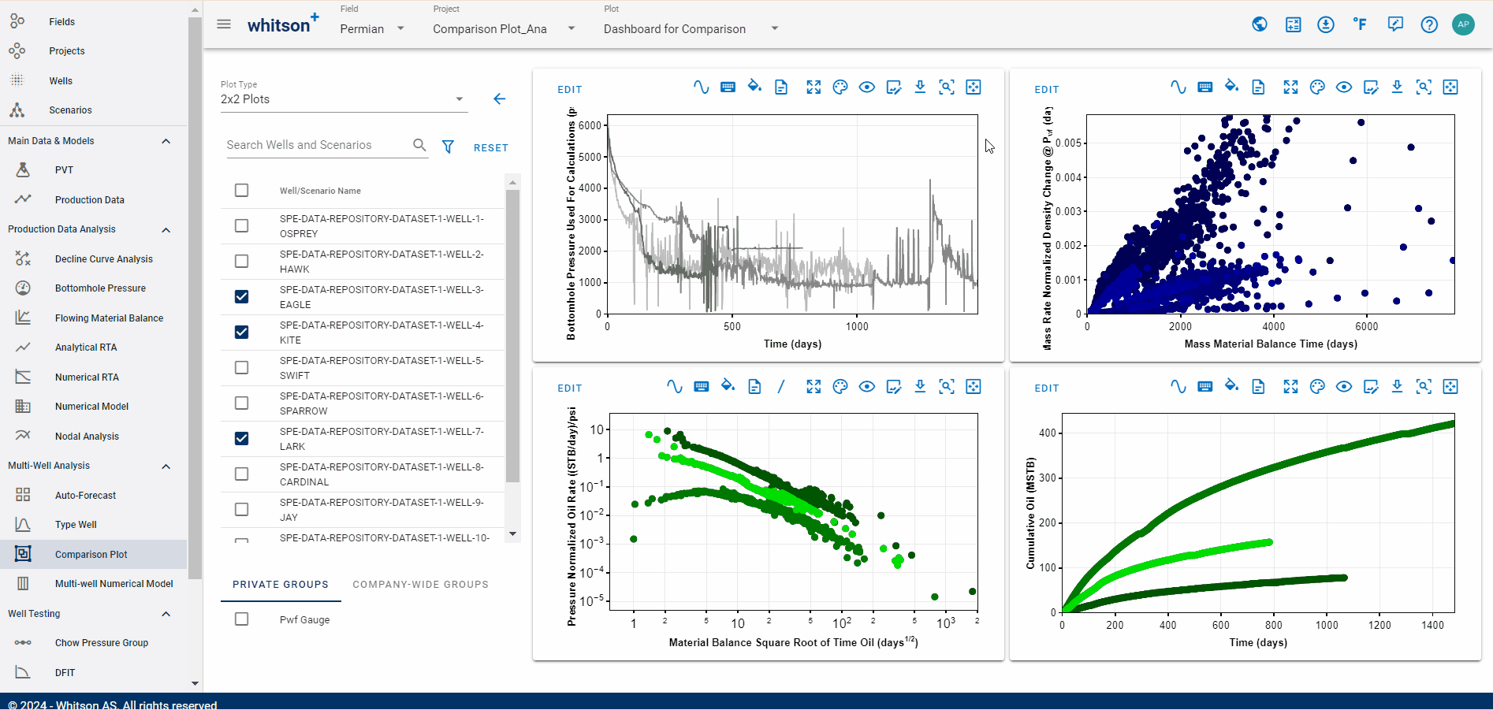The height and width of the screenshot is (710, 1493).
Task: Open color palette on bottomhole pressure plot
Action: pyautogui.click(x=840, y=87)
